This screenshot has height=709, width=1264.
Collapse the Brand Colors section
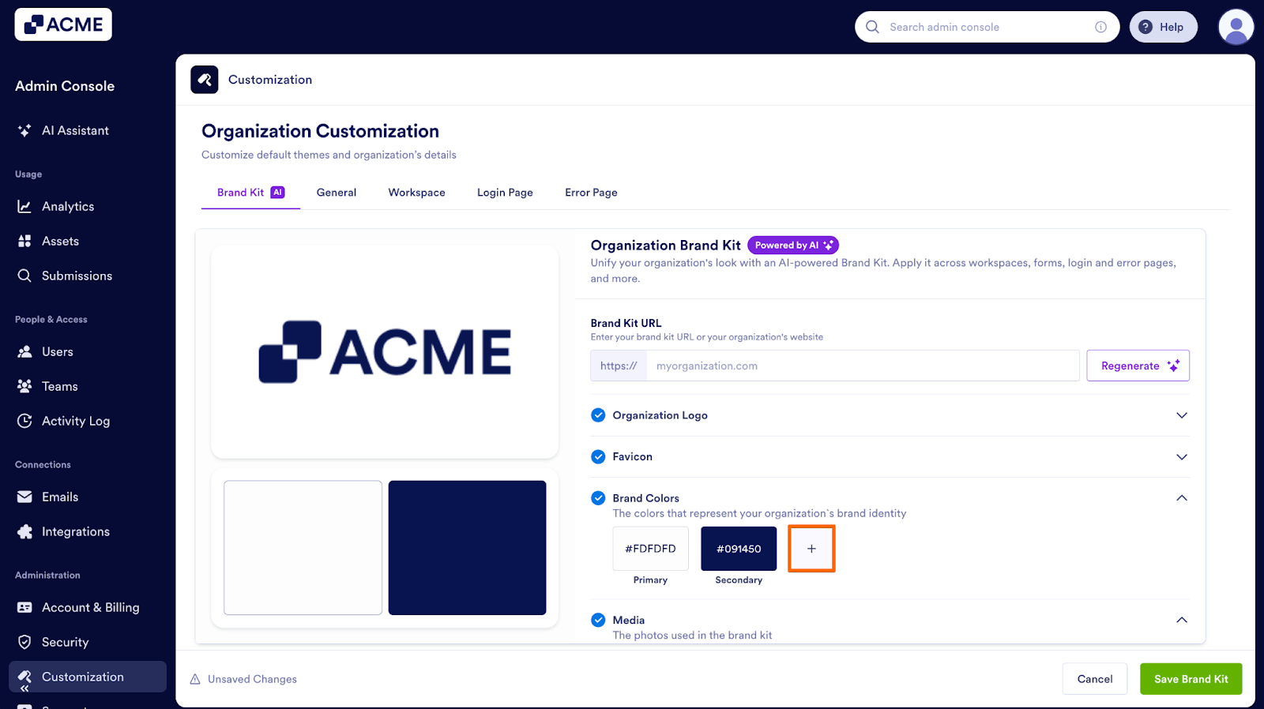[x=1182, y=498]
